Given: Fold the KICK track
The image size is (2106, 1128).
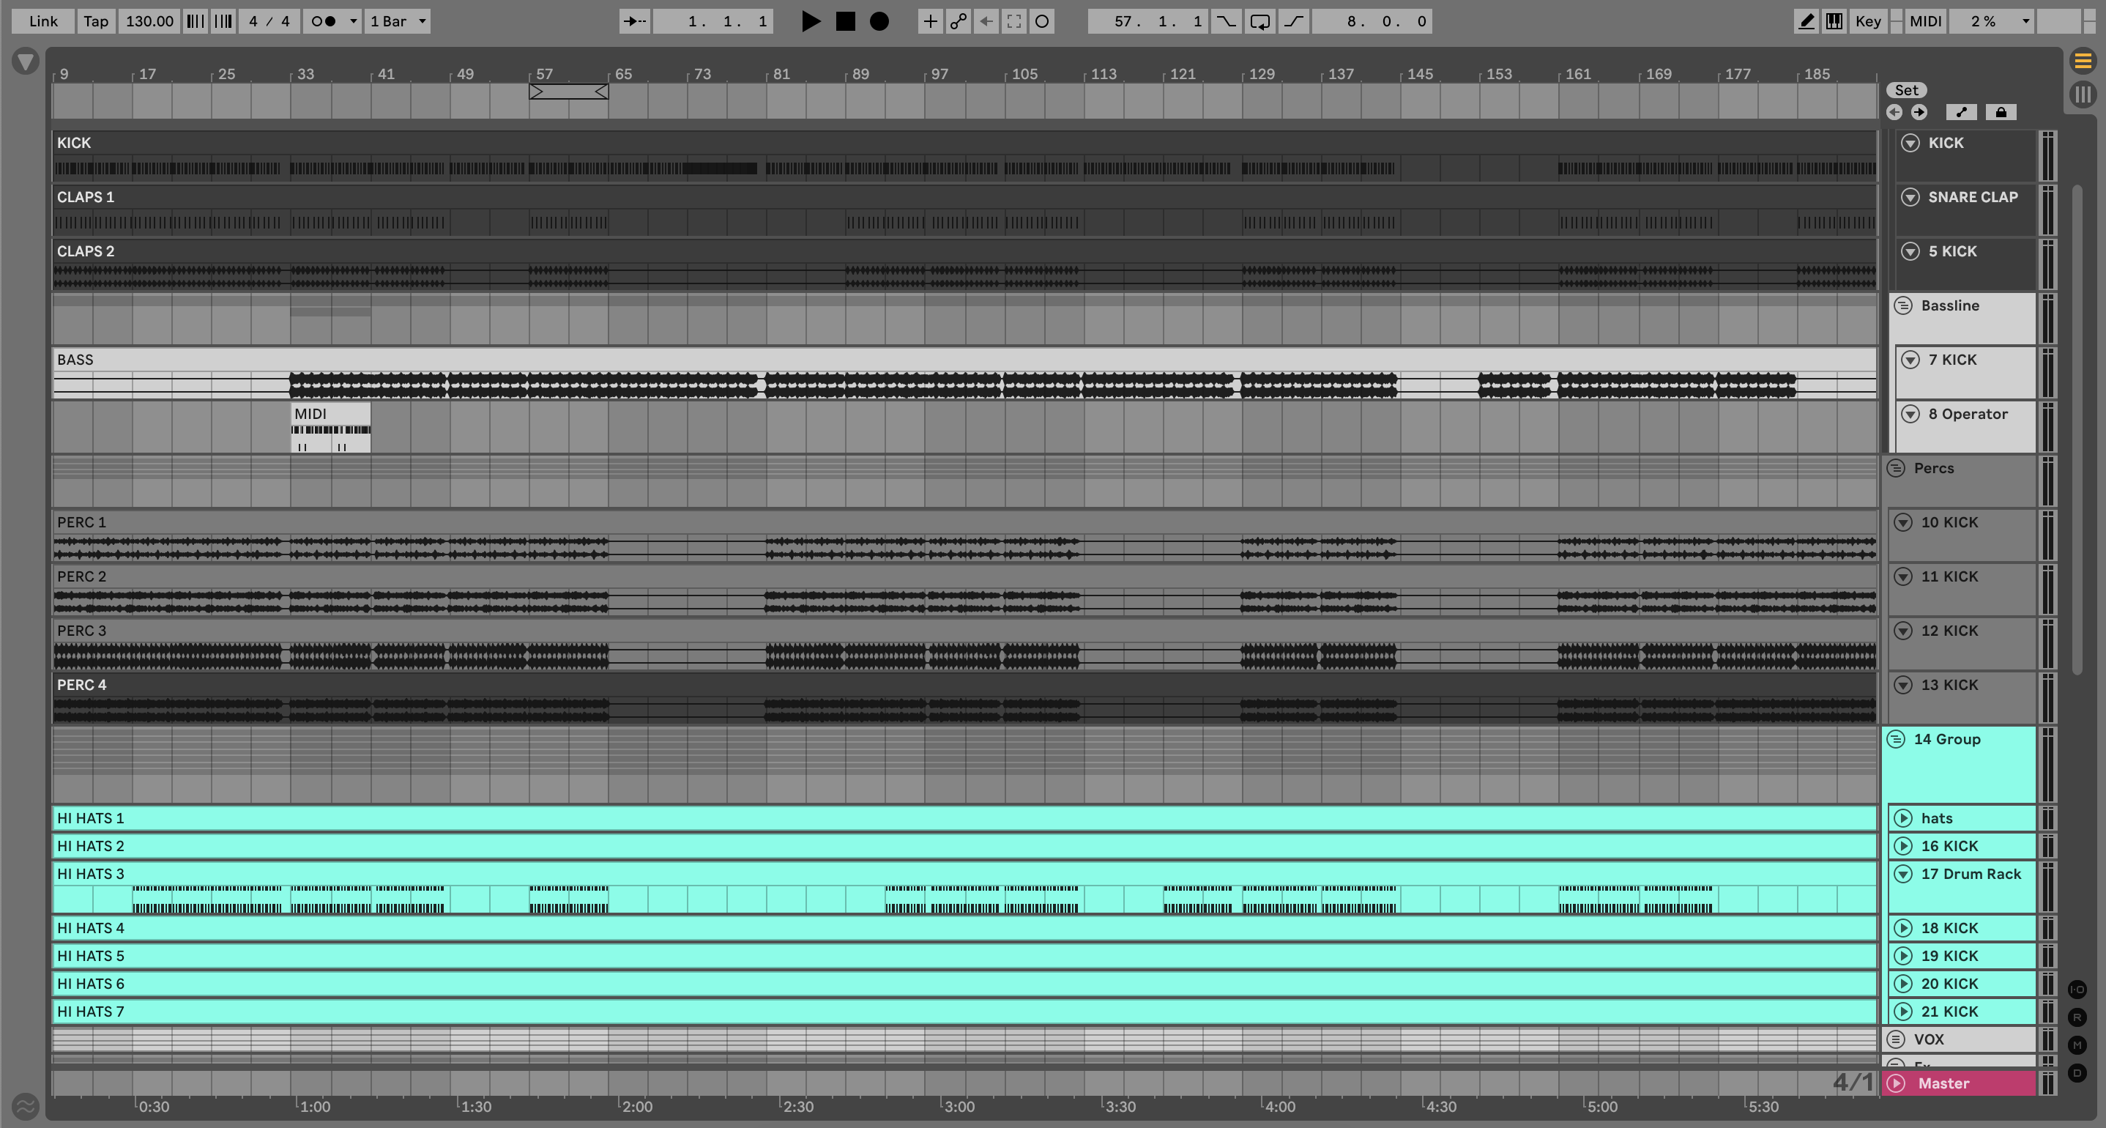Looking at the screenshot, I should 1910,142.
